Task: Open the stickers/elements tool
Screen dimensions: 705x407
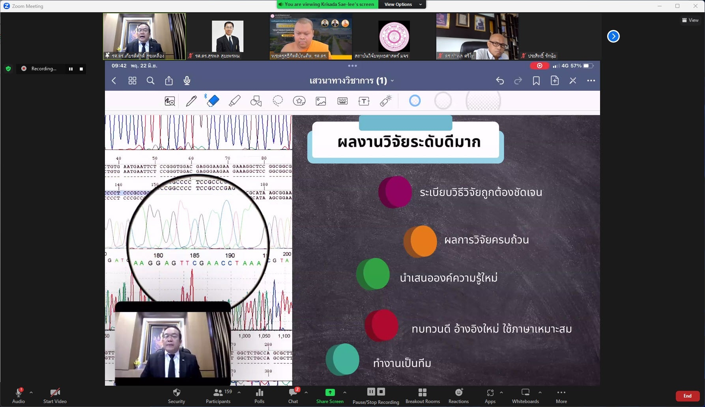Action: click(299, 101)
